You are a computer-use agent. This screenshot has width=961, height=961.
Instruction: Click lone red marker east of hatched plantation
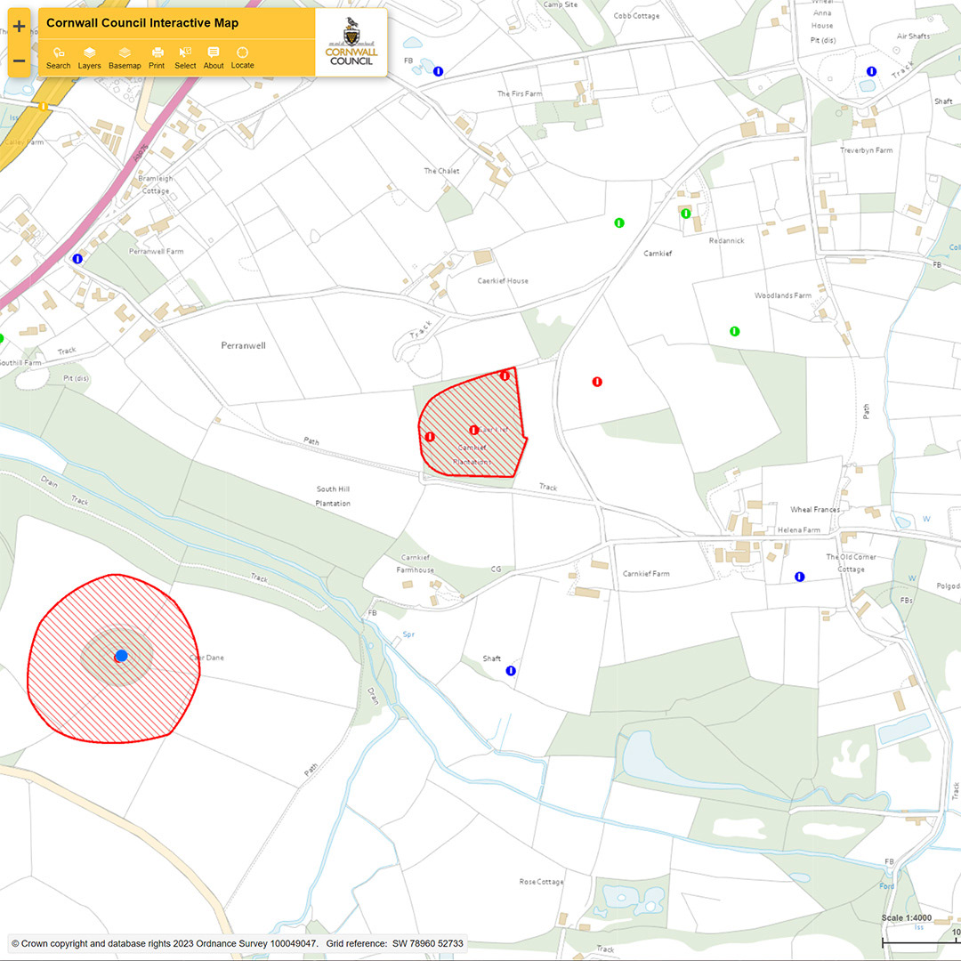coord(597,382)
